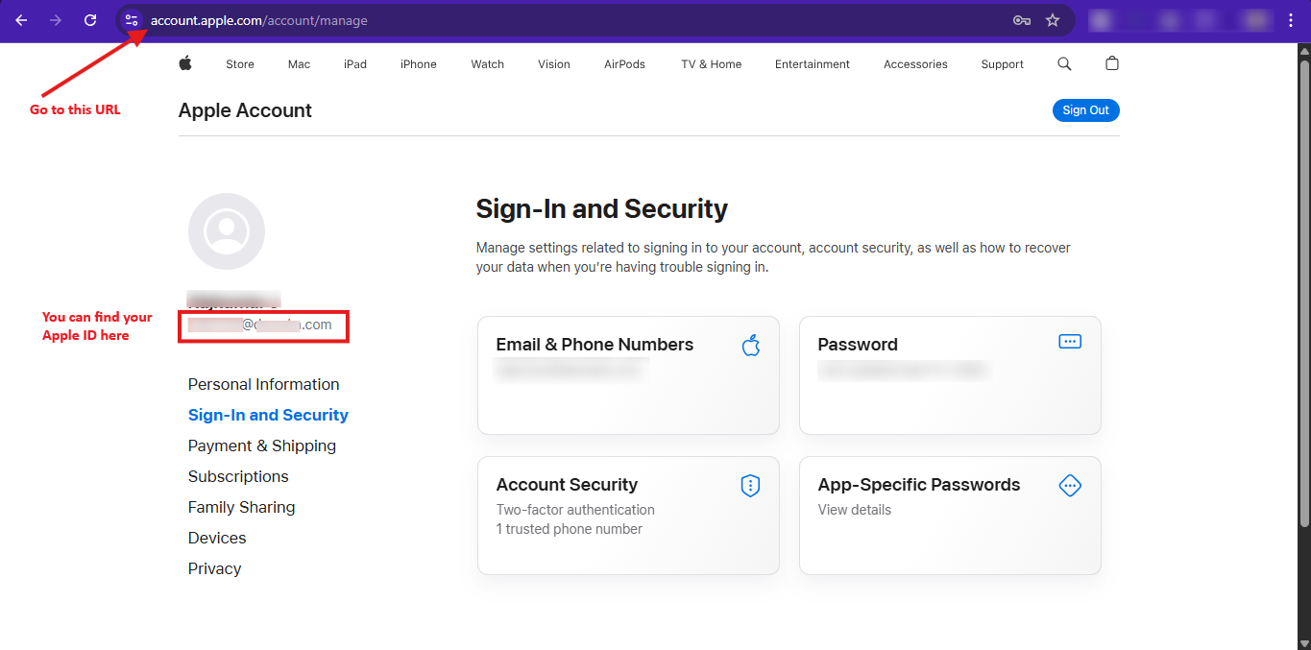Select Personal Information in sidebar
The height and width of the screenshot is (650, 1311).
coord(263,384)
